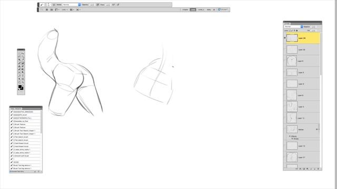This screenshot has height=189, width=337.
Task: Link layers using chain icon
Action: coord(296,169)
